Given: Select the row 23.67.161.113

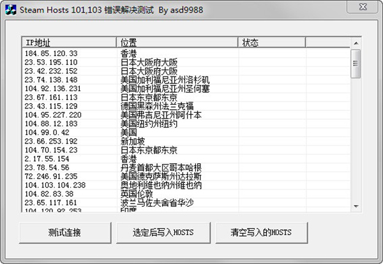Looking at the screenshot, I should [186, 97].
